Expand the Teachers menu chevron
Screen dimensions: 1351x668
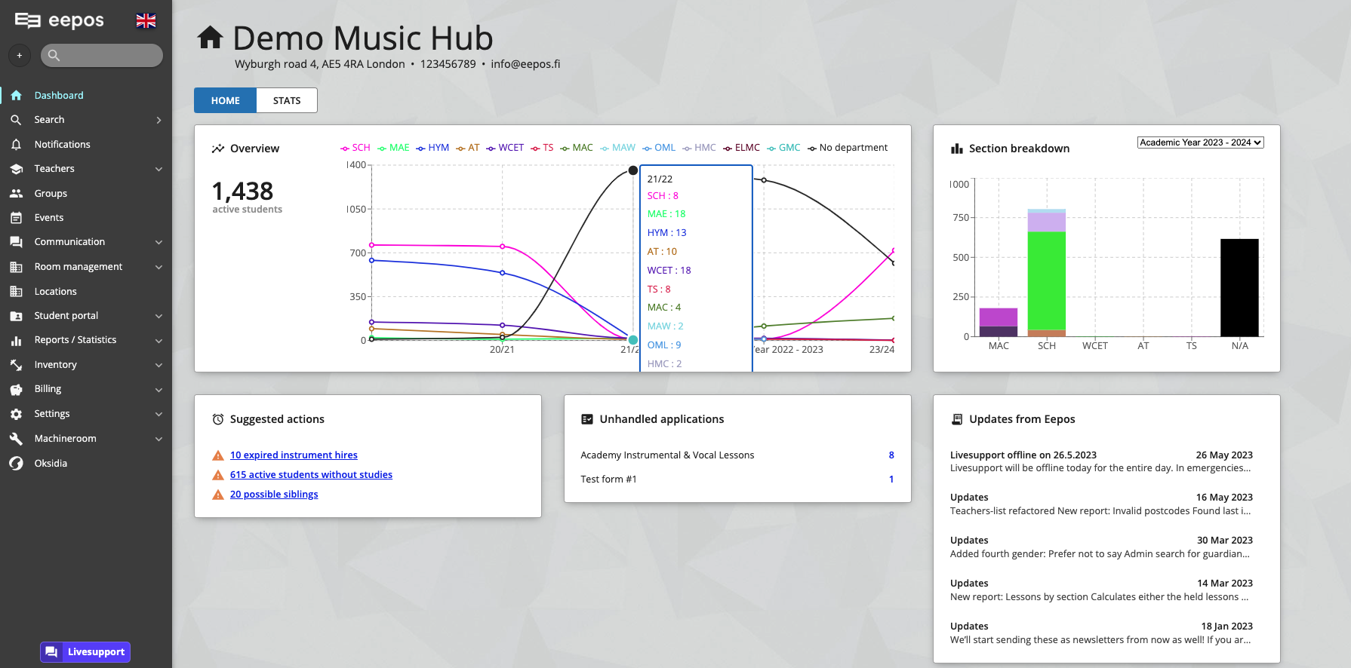click(158, 170)
